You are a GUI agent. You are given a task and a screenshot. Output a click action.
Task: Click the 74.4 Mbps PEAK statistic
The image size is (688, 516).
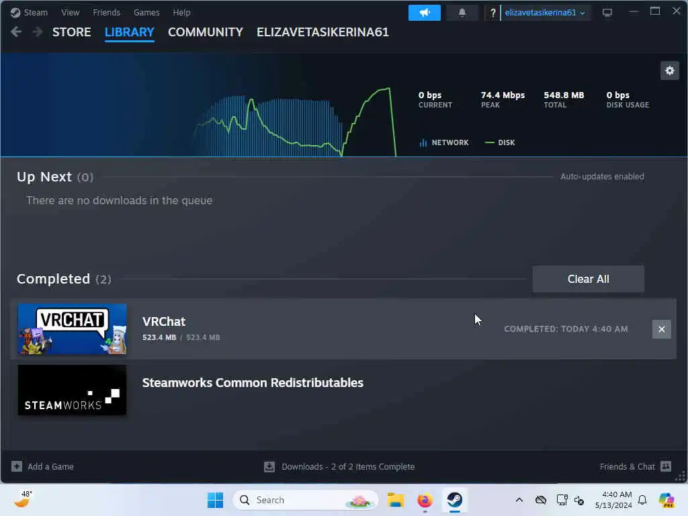pos(503,99)
